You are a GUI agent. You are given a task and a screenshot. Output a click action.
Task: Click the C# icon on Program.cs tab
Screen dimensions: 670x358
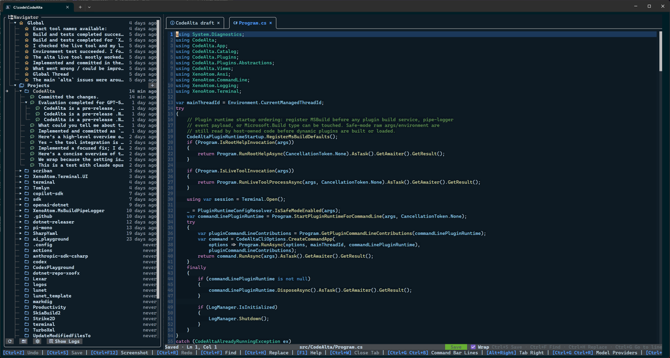tap(235, 23)
